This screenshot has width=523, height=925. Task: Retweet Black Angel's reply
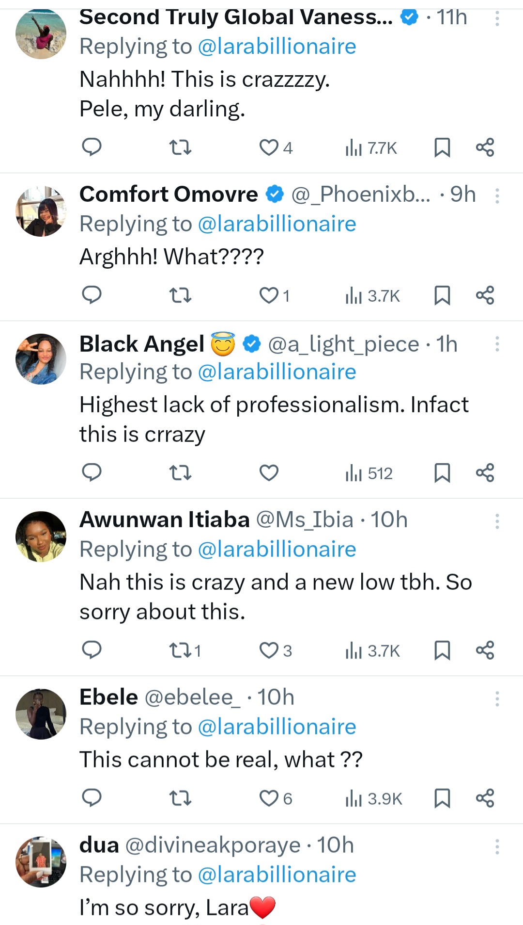180,472
